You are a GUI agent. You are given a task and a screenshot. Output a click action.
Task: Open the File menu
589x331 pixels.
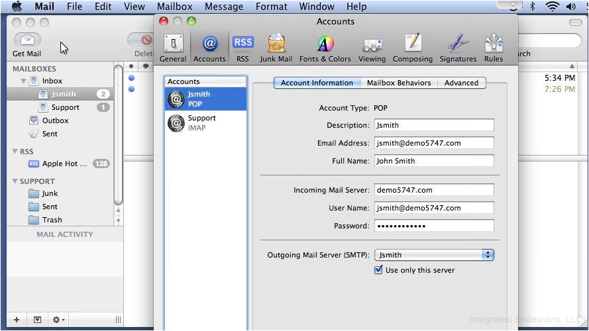(x=74, y=7)
